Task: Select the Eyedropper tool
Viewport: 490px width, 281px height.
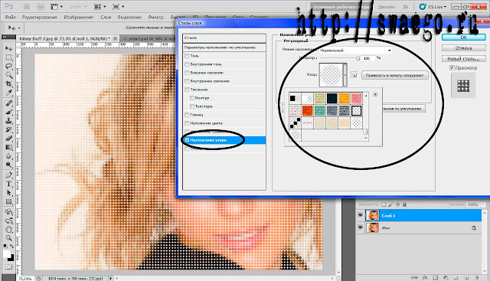Action: coord(8,93)
